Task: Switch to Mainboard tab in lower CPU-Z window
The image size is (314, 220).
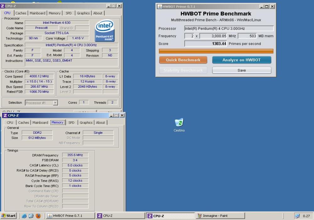Action: (40, 123)
